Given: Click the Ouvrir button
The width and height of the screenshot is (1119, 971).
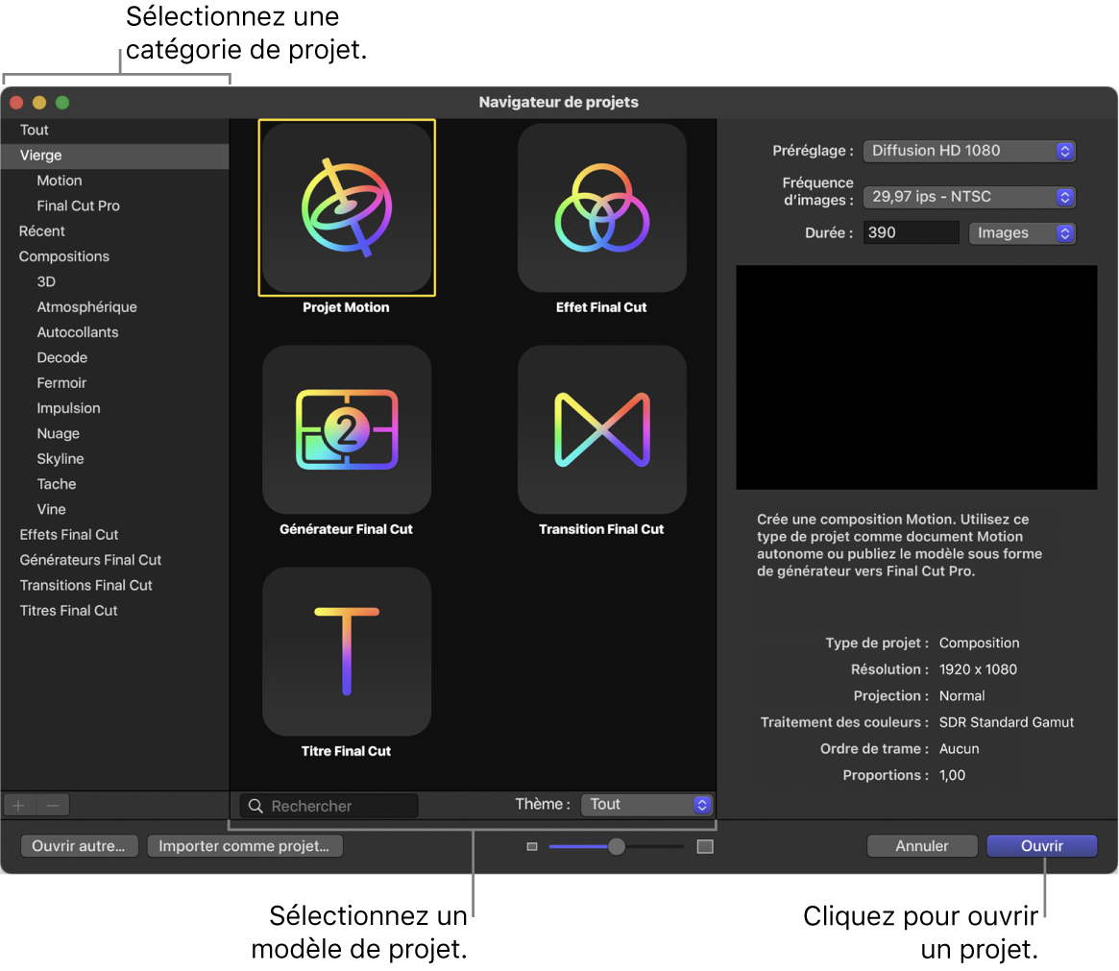Looking at the screenshot, I should 1042,845.
